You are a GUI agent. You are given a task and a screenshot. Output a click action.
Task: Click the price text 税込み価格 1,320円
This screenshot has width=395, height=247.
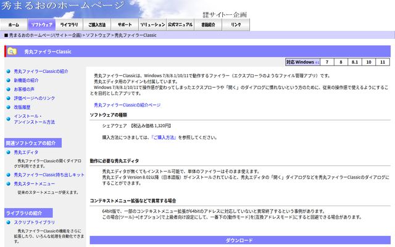point(151,125)
